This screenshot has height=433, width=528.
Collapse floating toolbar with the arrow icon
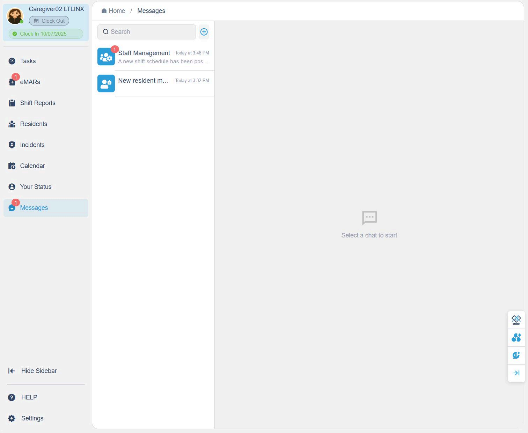coord(516,373)
